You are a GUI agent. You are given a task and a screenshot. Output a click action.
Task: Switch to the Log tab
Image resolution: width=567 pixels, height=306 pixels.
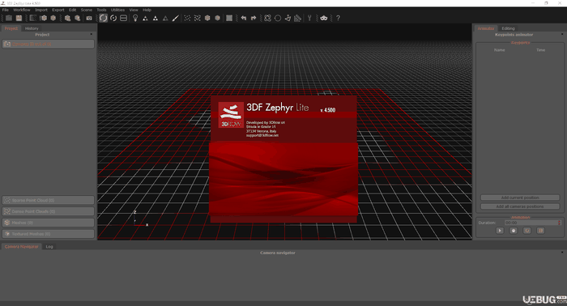point(49,246)
